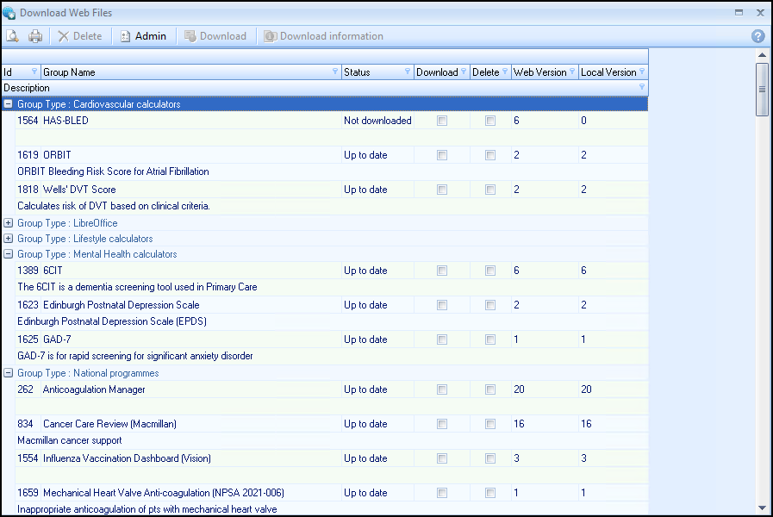Click the Id column filter icon
This screenshot has width=773, height=517.
click(34, 72)
